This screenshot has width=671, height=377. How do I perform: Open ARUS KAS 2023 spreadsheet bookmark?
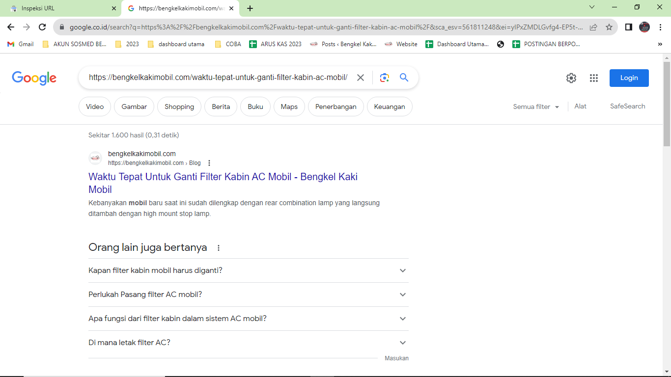276,44
